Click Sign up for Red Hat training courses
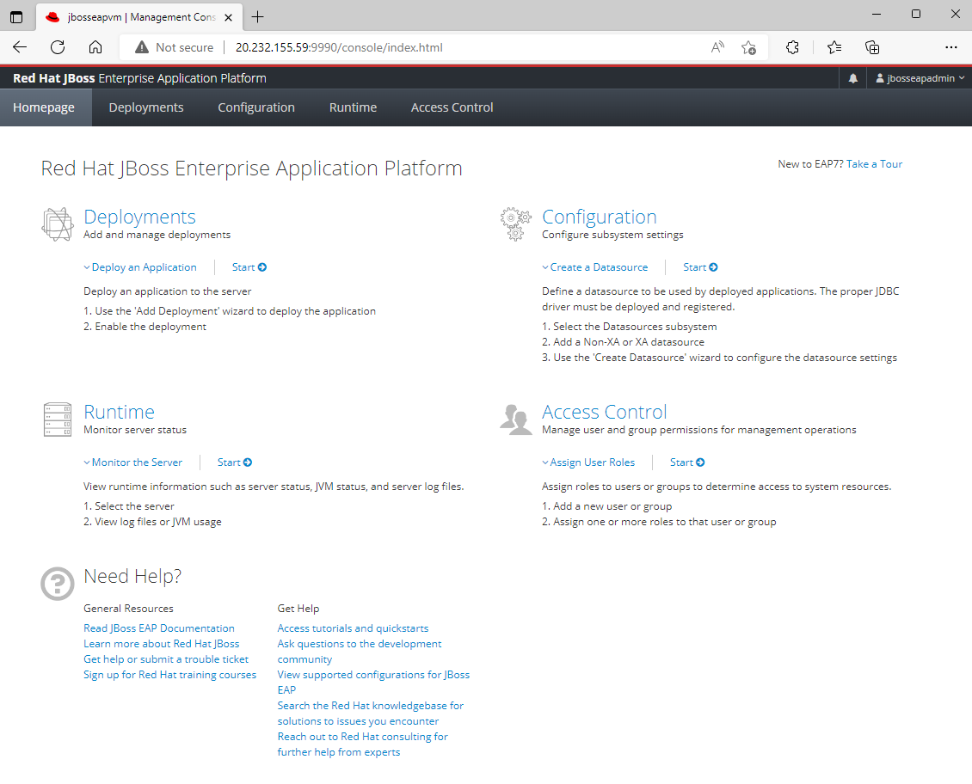 pos(169,674)
